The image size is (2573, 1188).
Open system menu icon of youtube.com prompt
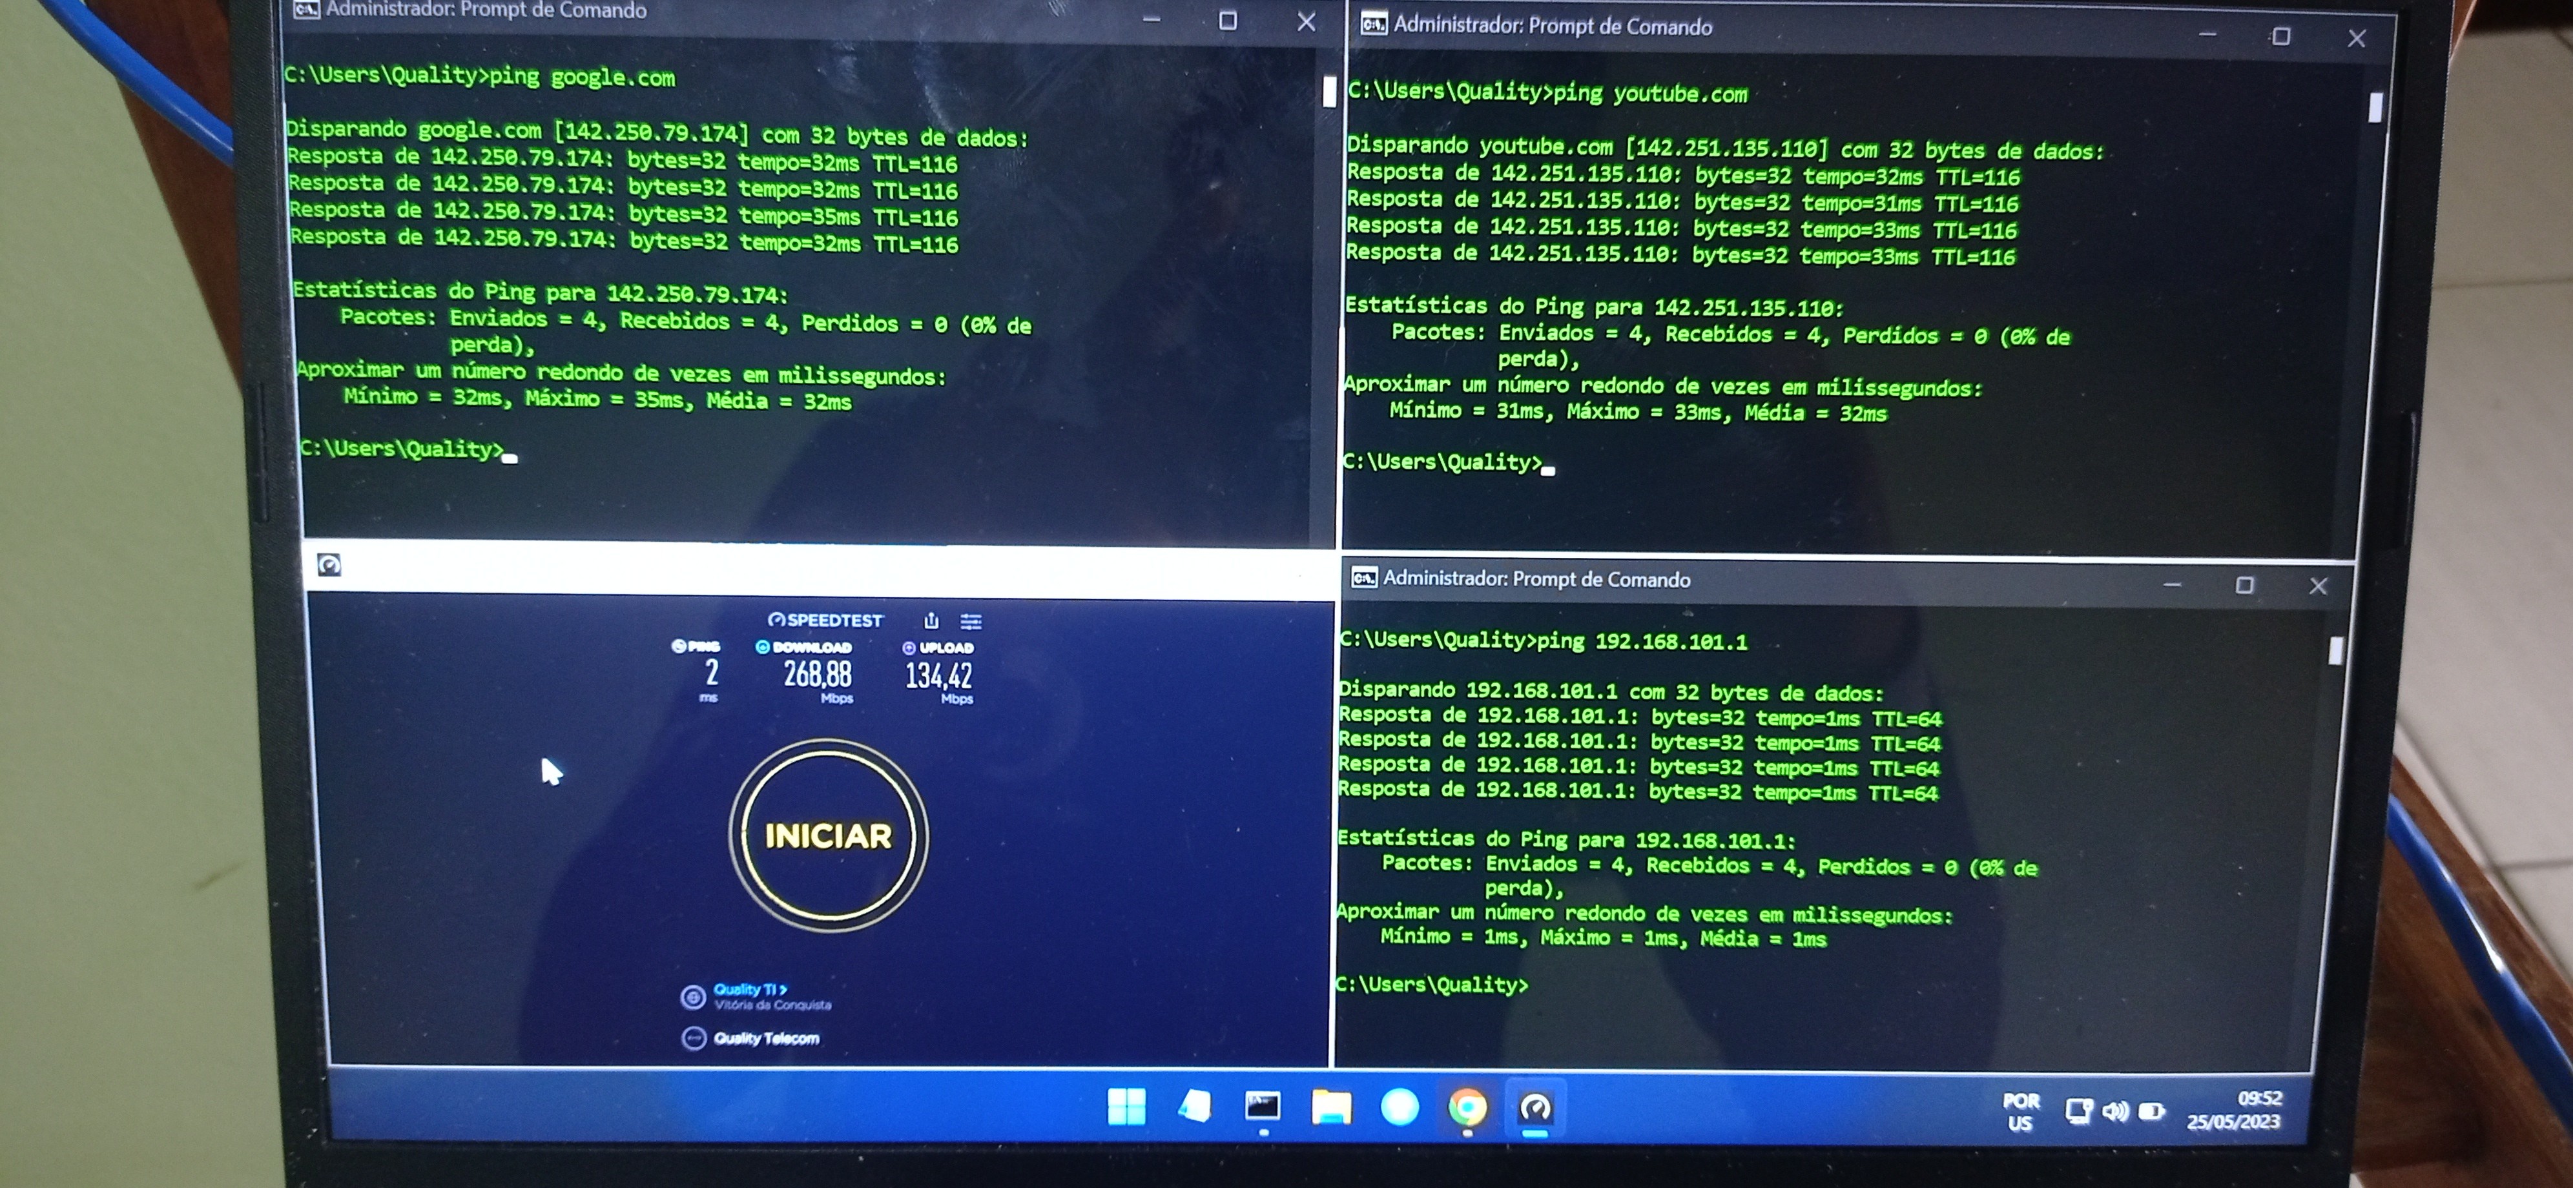1374,24
